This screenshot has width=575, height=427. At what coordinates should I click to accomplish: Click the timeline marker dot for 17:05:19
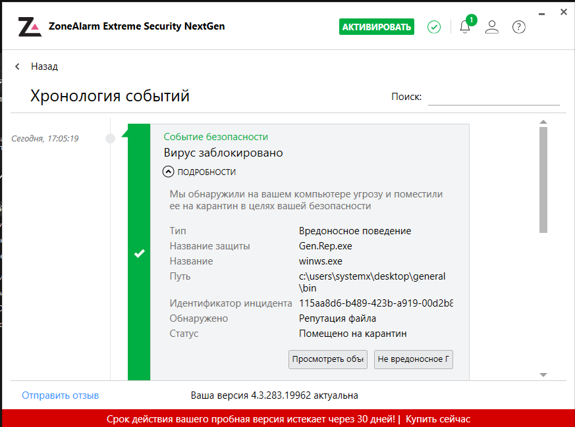(110, 138)
